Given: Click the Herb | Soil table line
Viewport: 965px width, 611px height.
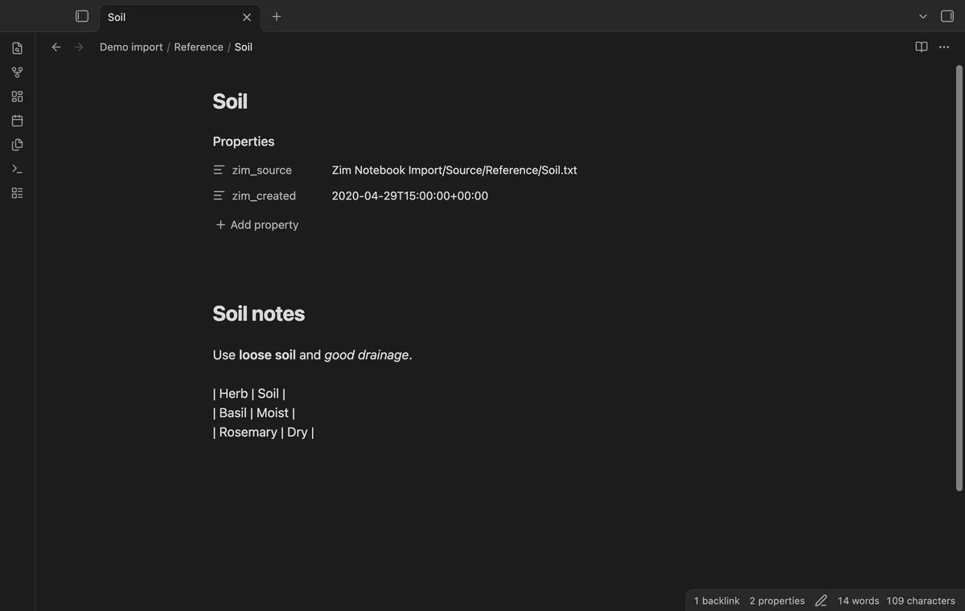Looking at the screenshot, I should click(x=249, y=393).
